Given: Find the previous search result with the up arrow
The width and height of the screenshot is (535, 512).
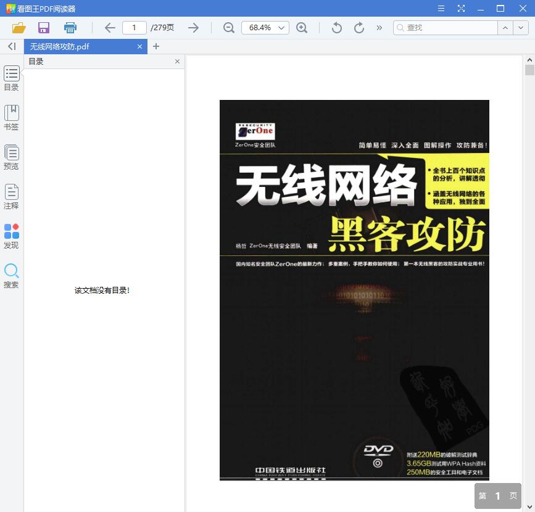Looking at the screenshot, I should point(505,28).
